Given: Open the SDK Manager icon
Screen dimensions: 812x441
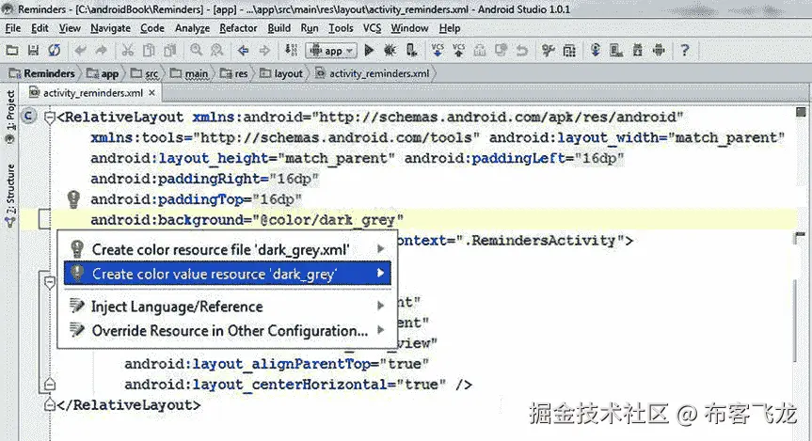Looking at the screenshot, I should [x=638, y=50].
